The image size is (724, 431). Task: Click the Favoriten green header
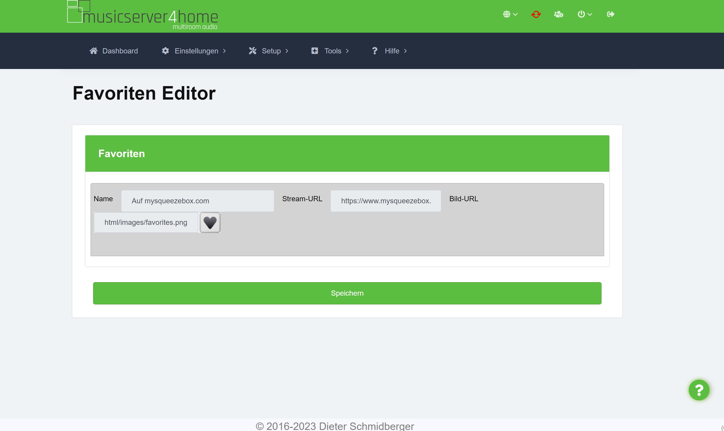pos(347,153)
